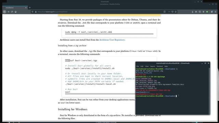Click pia-linux .run file in terminal listing
This screenshot has height=123, width=219.
[x=146, y=88]
